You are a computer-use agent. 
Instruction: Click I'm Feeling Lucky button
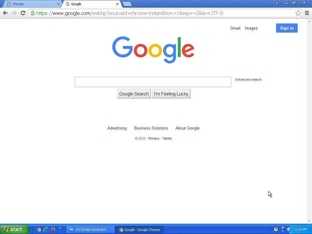(x=171, y=94)
